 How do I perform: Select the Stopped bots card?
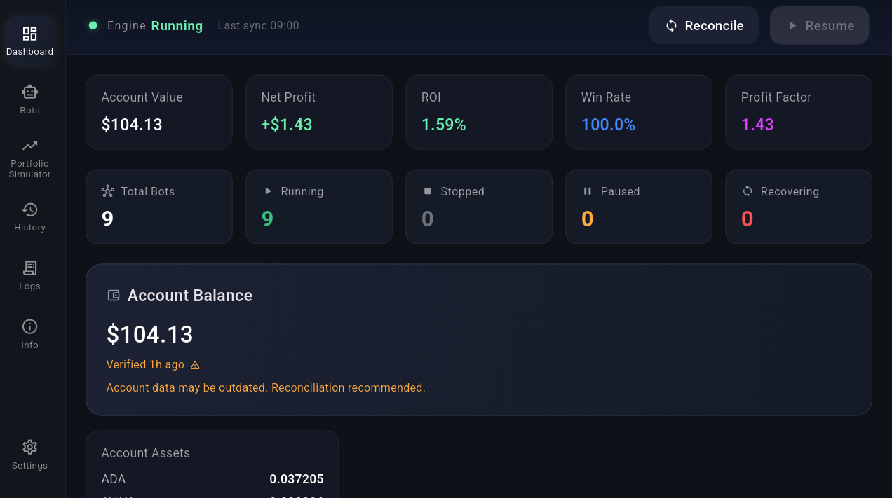pyautogui.click(x=479, y=207)
